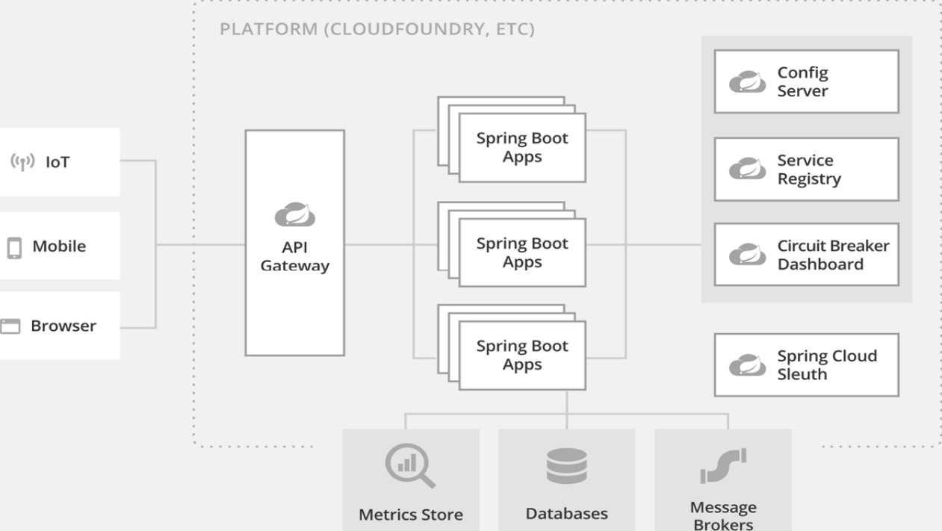
Task: Select the API Gateway box
Action: tap(295, 243)
